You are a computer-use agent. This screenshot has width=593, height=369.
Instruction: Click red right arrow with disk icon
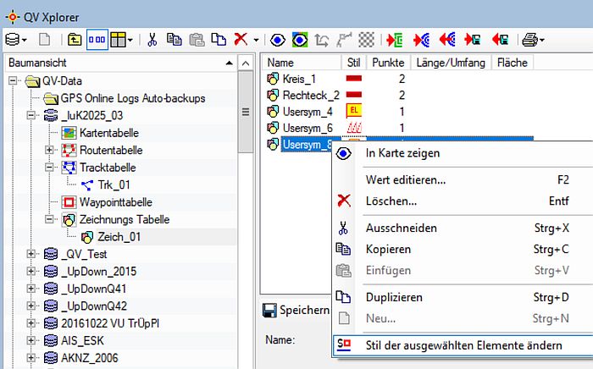(x=473, y=40)
